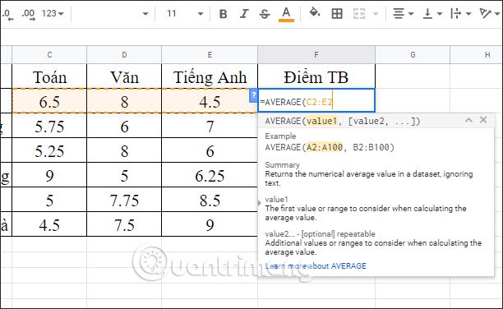
Task: Select column H header
Action: tap(477, 55)
